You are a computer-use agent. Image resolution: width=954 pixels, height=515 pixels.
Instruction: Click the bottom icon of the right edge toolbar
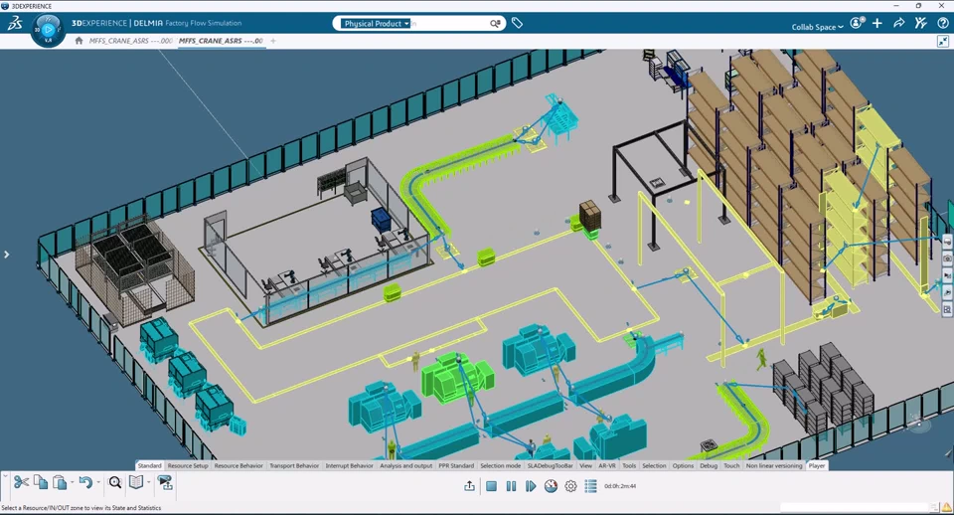click(947, 310)
